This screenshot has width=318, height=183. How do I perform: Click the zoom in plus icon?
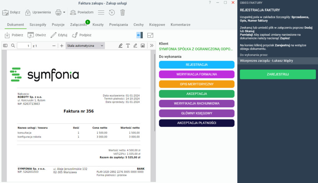click(x=62, y=46)
